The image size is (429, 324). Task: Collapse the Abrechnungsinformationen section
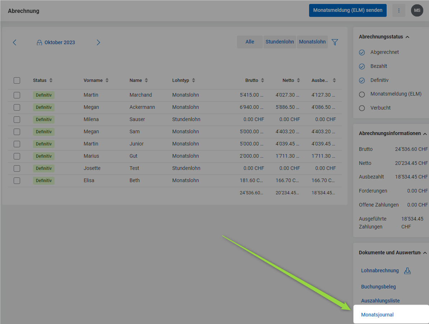pos(425,134)
